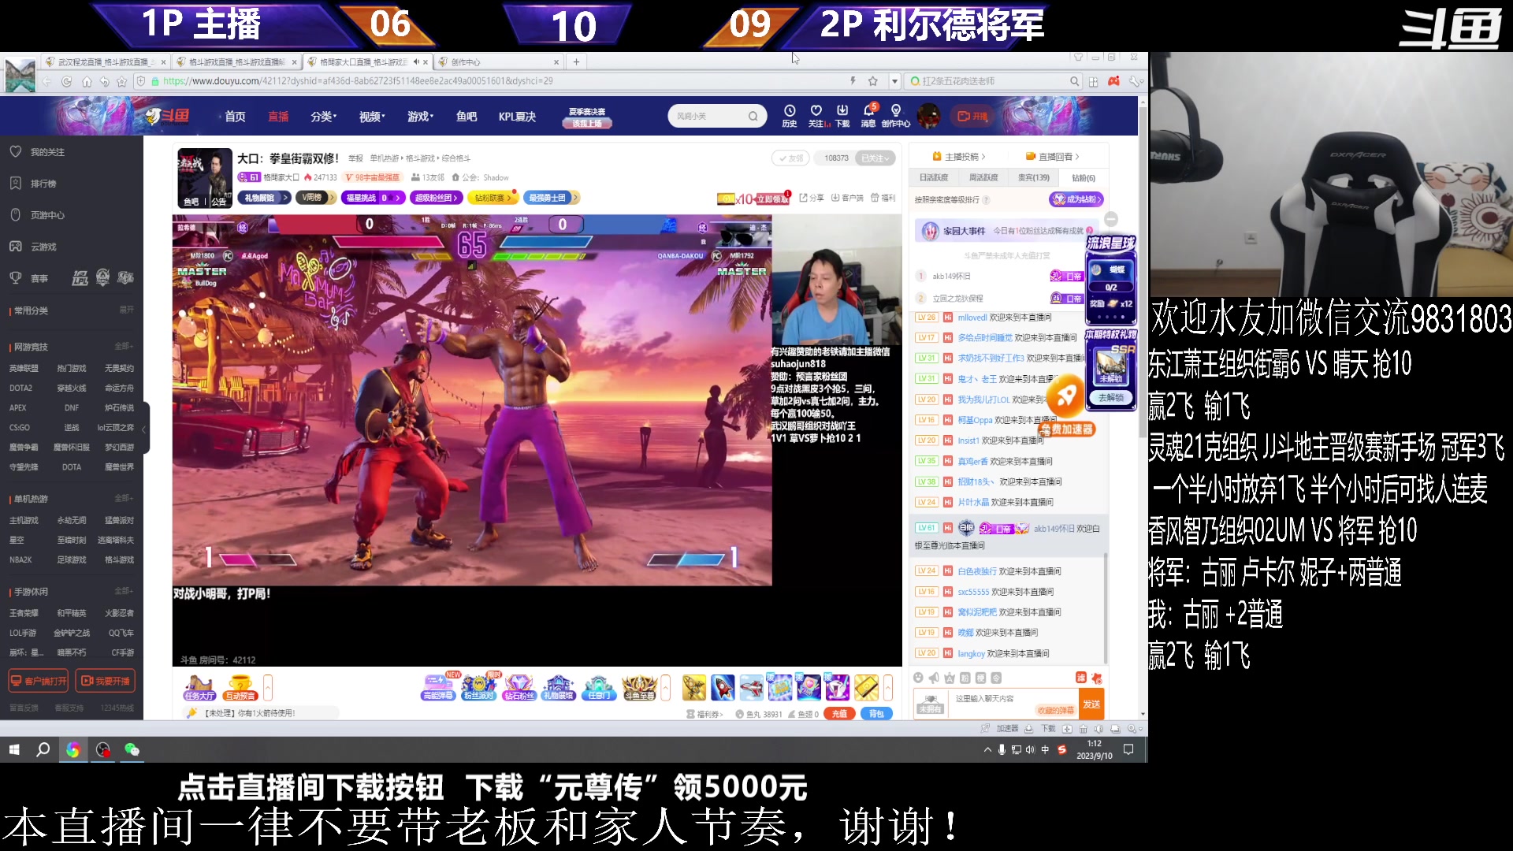This screenshot has height=851, width=1513.
Task: Toggle the 中 input method indicator
Action: pos(1045,749)
